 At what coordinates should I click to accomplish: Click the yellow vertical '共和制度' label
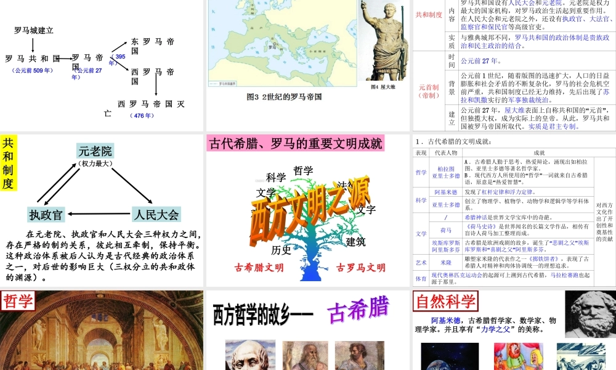pyautogui.click(x=8, y=163)
